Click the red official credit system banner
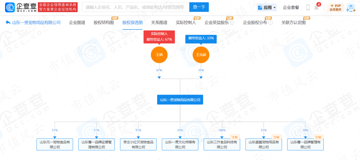 (58, 7)
